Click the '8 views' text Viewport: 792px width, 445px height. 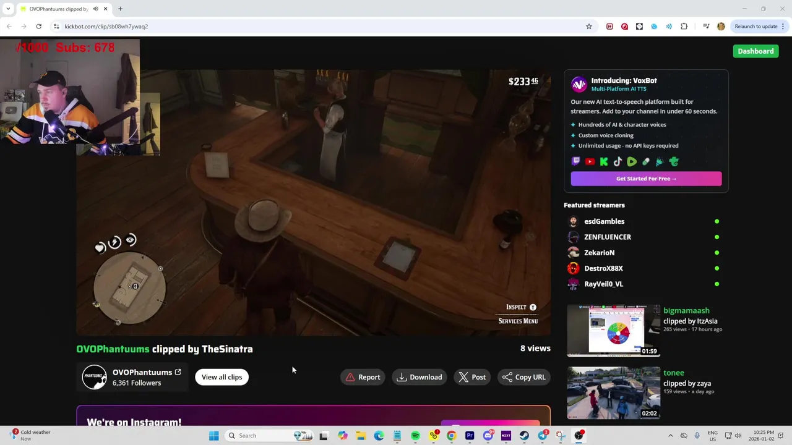[535, 349]
